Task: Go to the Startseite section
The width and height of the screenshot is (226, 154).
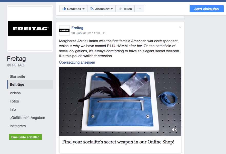Action: (17, 76)
